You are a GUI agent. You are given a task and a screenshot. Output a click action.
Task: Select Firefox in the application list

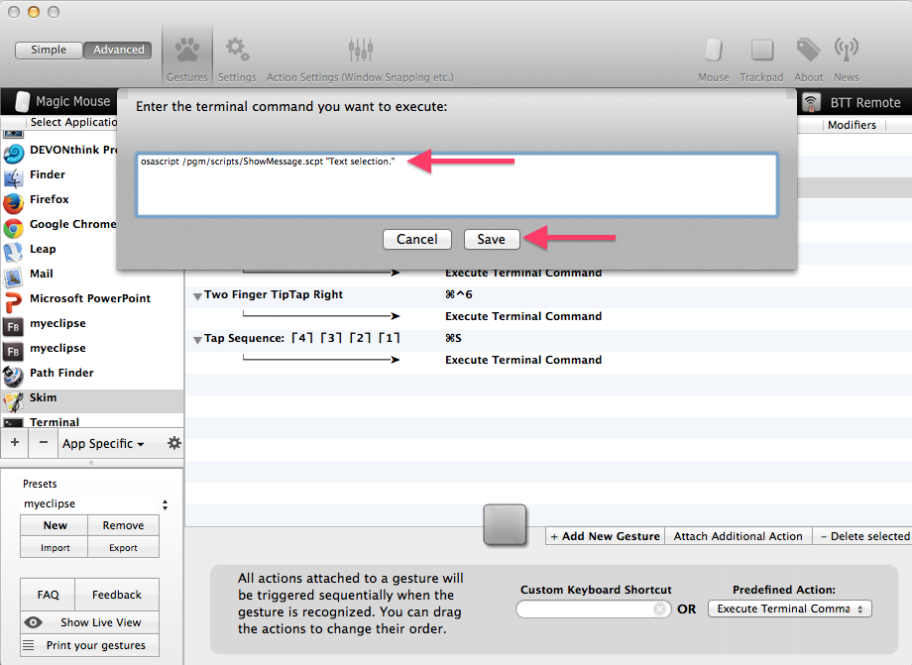point(50,199)
